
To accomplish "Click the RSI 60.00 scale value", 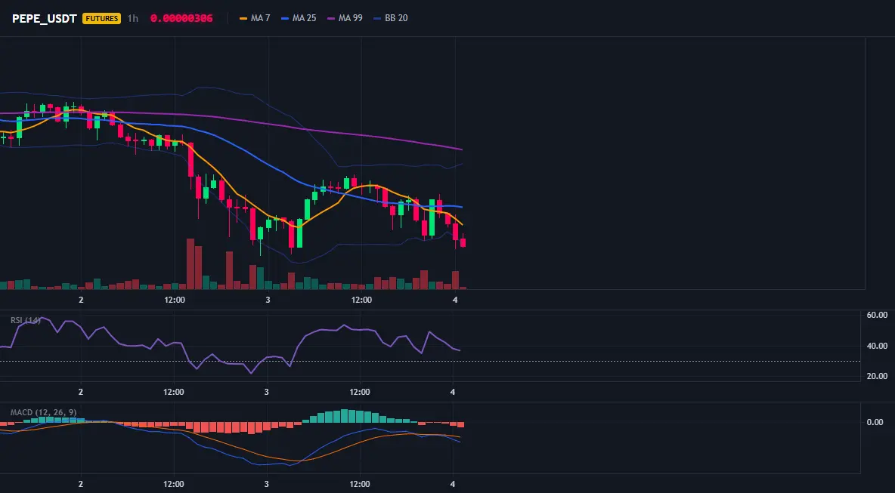I will point(877,315).
